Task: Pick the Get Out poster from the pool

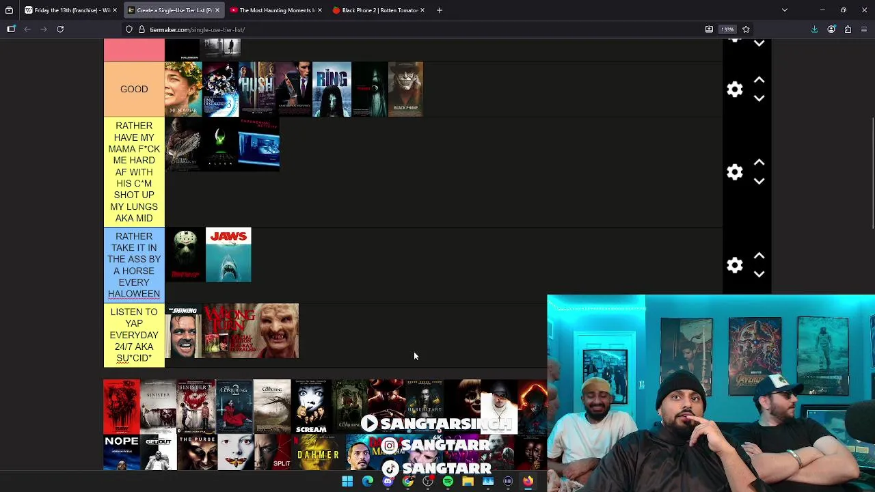Action: click(159, 452)
